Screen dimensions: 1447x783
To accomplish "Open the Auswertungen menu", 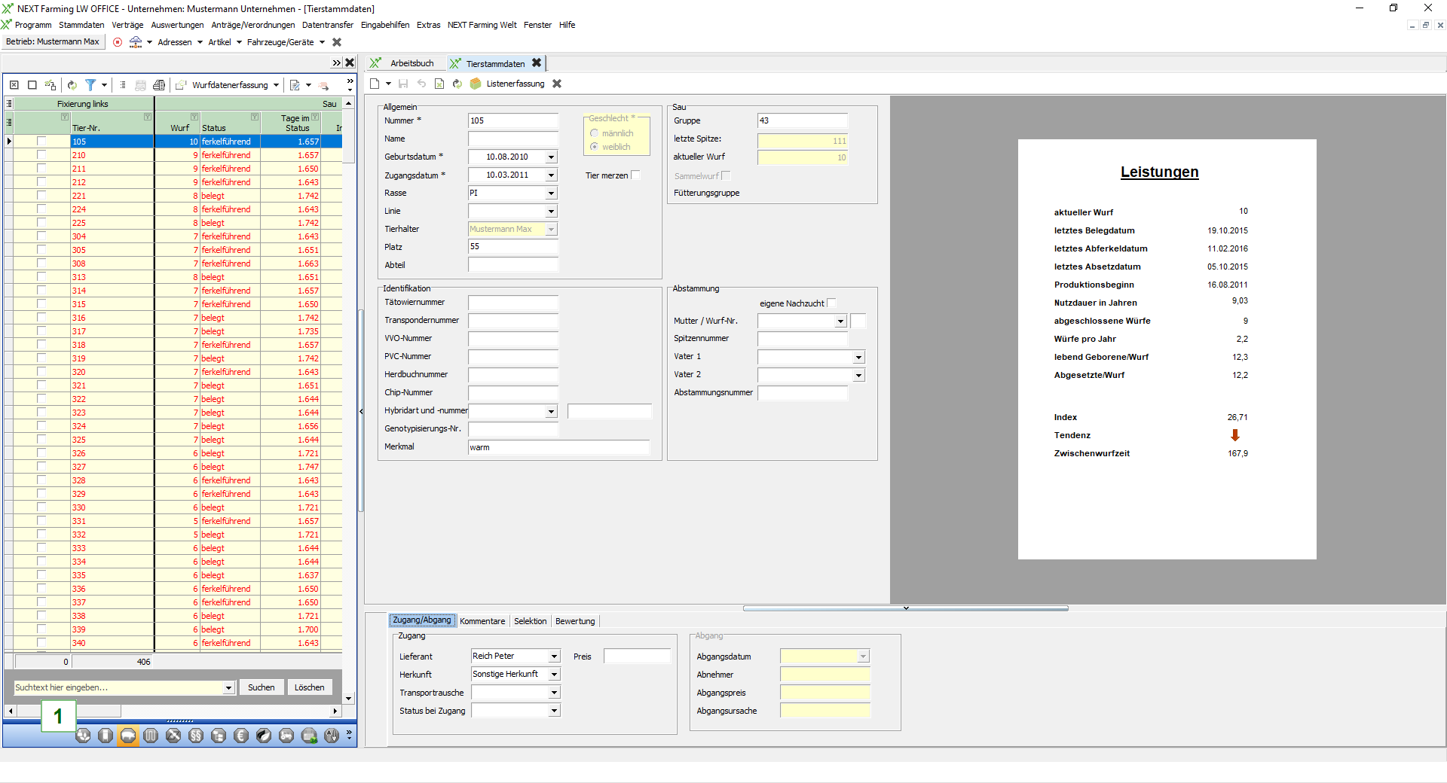I will 177,25.
